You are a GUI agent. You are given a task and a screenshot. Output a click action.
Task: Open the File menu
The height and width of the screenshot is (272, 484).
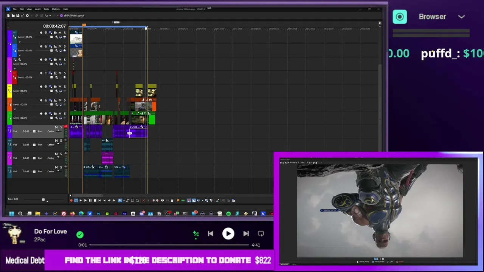pos(15,9)
